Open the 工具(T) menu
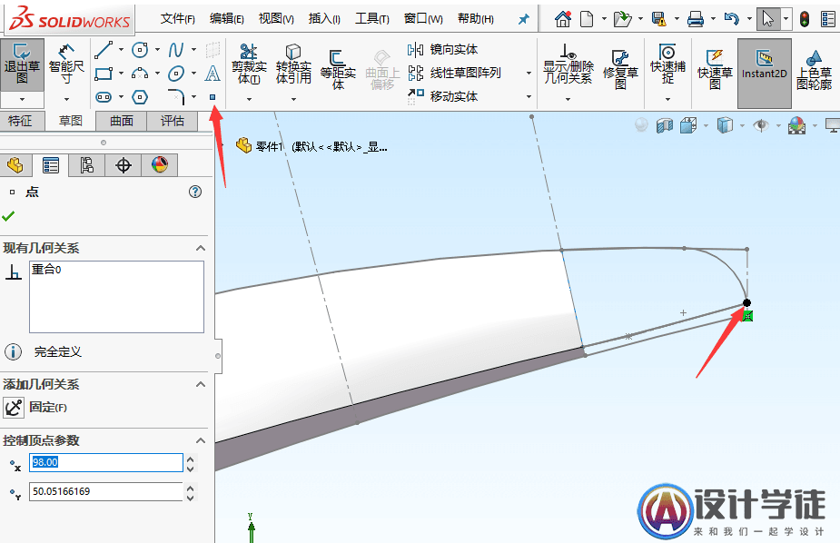840x543 pixels. (x=372, y=19)
